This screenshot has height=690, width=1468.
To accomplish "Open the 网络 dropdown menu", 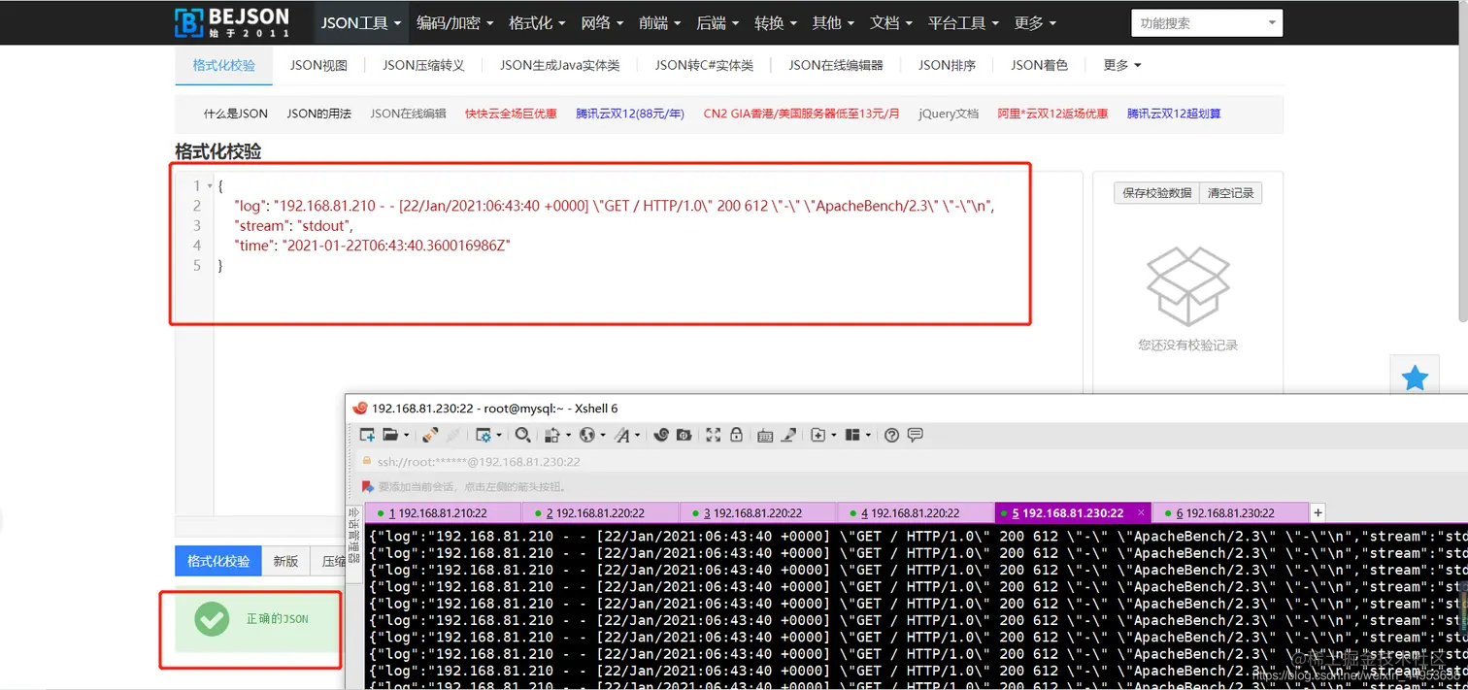I will coord(603,22).
